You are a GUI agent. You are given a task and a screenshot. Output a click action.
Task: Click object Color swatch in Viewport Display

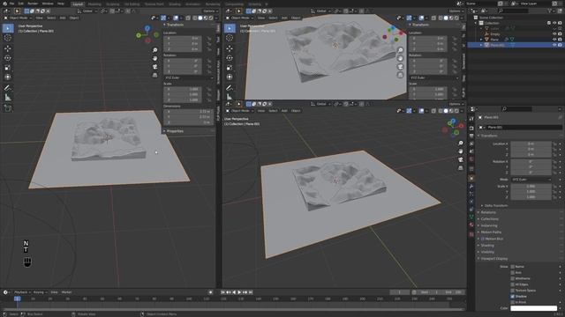(x=533, y=308)
